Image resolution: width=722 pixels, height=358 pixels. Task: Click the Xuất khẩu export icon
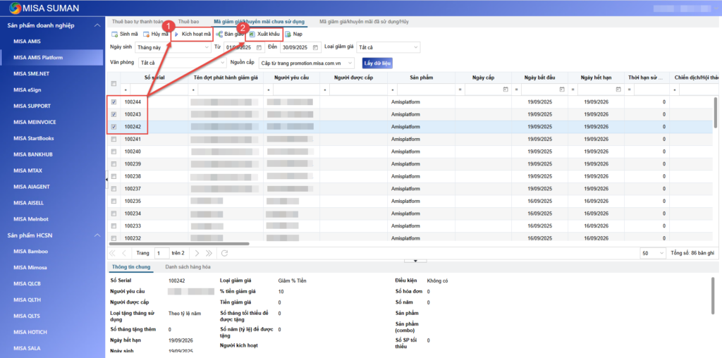(x=252, y=34)
